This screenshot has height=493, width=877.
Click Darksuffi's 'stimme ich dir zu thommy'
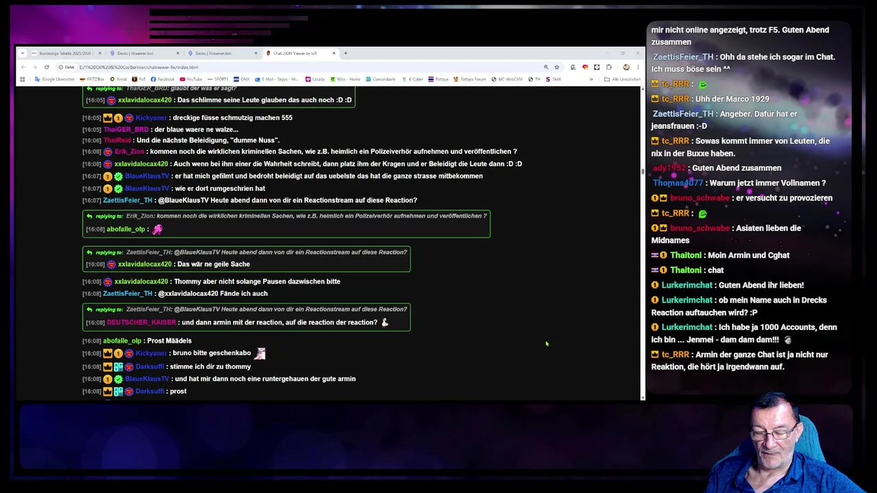click(210, 367)
